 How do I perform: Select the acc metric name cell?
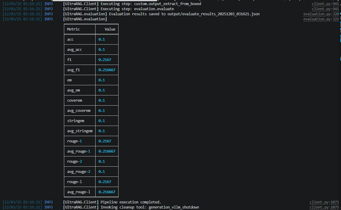pyautogui.click(x=80, y=39)
